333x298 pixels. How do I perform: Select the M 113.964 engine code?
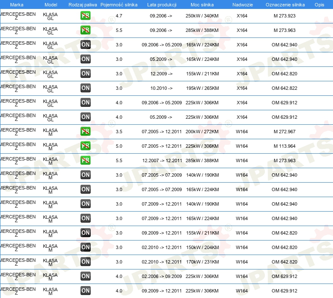284,146
